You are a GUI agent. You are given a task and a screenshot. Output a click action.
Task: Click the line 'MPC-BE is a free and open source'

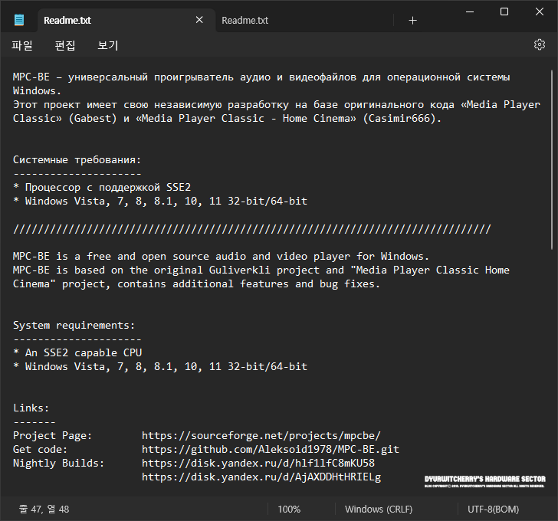221,257
